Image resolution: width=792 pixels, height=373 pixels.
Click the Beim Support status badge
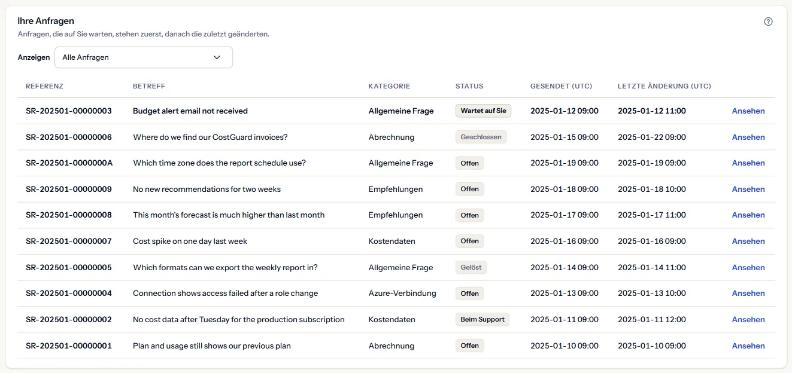[x=483, y=319]
